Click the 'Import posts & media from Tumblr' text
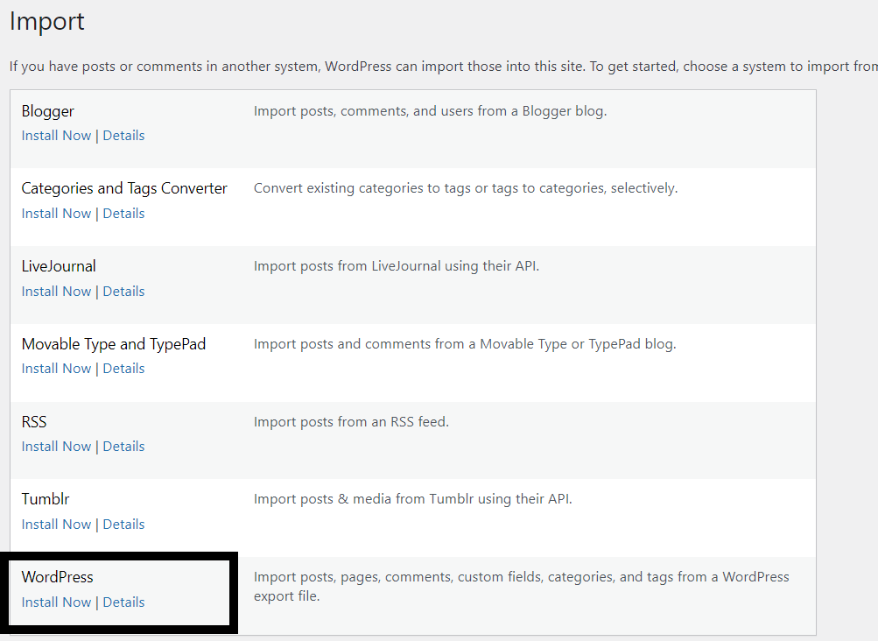 tap(412, 499)
